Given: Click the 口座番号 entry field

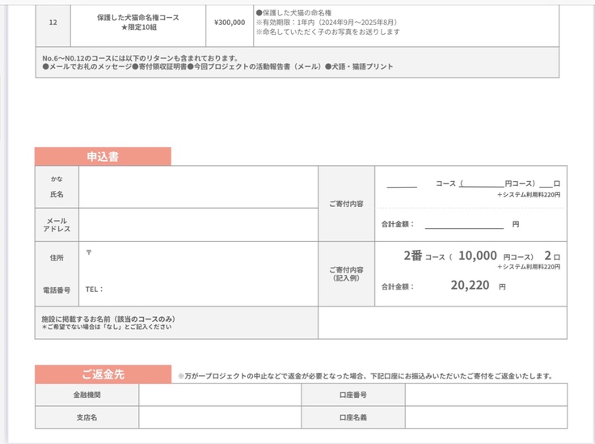Looking at the screenshot, I should [x=485, y=395].
